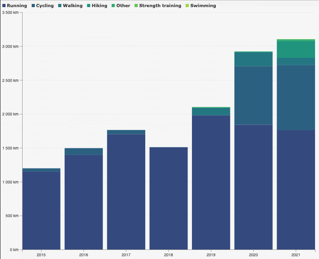Click the 2021 Running bar segment
The width and height of the screenshot is (319, 259).
[x=296, y=190]
